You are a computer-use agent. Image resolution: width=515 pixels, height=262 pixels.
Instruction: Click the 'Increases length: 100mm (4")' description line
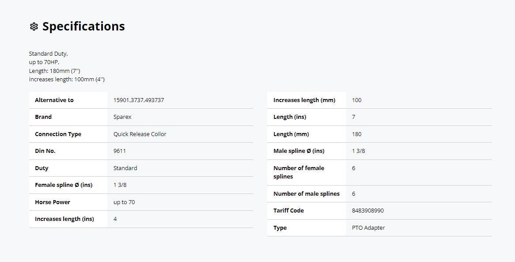point(67,80)
